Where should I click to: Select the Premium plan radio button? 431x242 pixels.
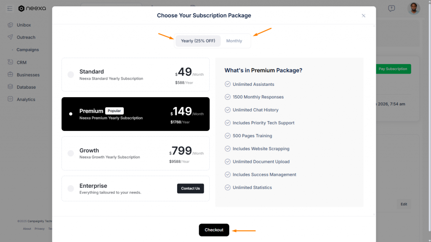71,114
